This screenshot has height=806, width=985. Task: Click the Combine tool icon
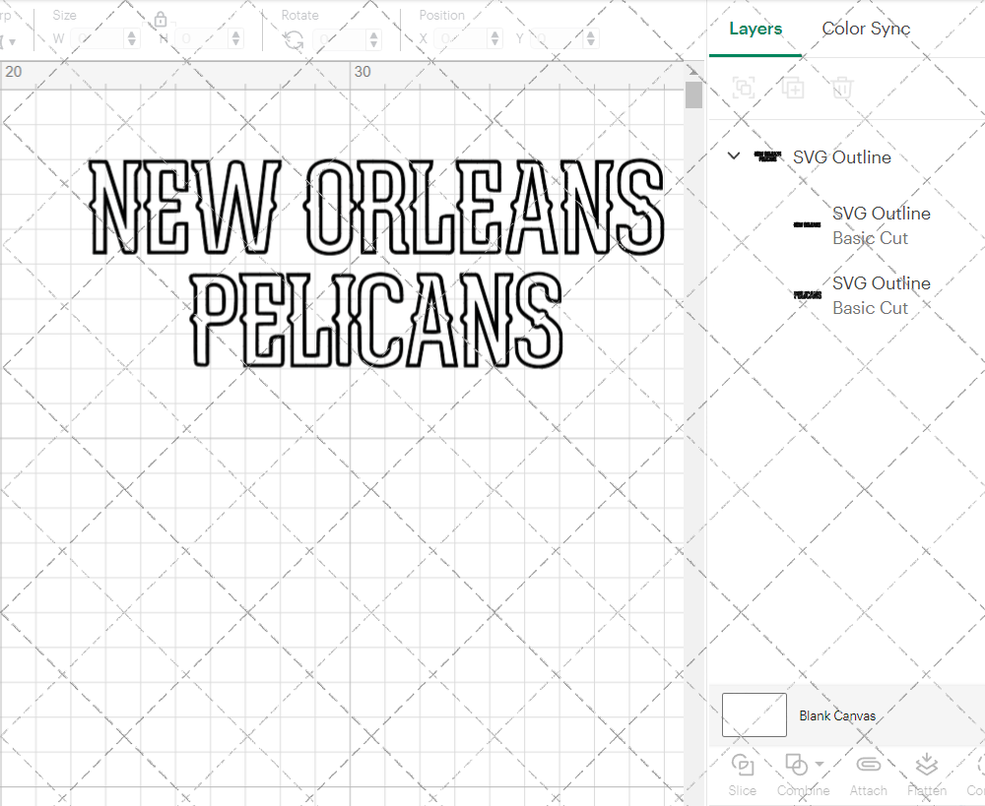point(797,765)
